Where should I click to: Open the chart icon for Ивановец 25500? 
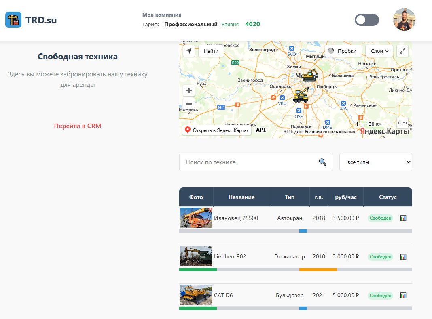coord(403,218)
